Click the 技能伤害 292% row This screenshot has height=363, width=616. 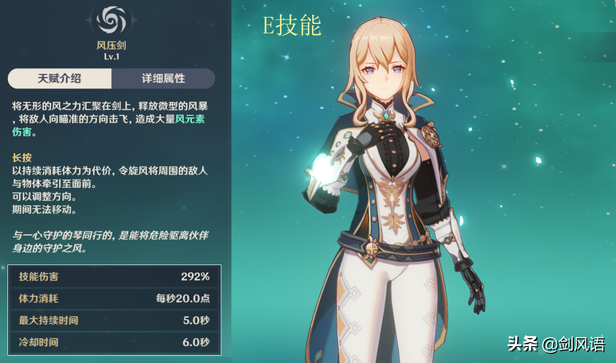pos(114,276)
